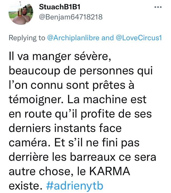Open the StuachB1B1 display name profile
This screenshot has width=171, height=193.
pyautogui.click(x=60, y=7)
